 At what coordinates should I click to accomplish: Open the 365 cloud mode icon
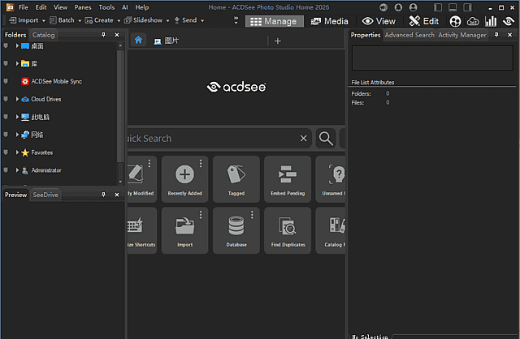(473, 21)
